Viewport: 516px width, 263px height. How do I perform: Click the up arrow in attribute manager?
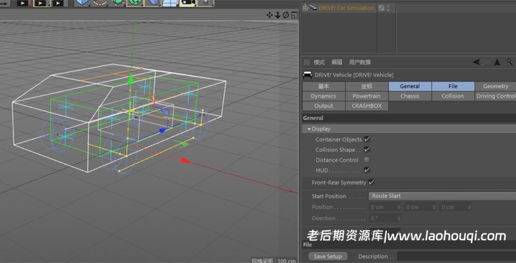tap(497, 62)
